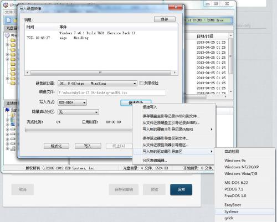Click the 保存到草稿 button on background page

pos(124,189)
